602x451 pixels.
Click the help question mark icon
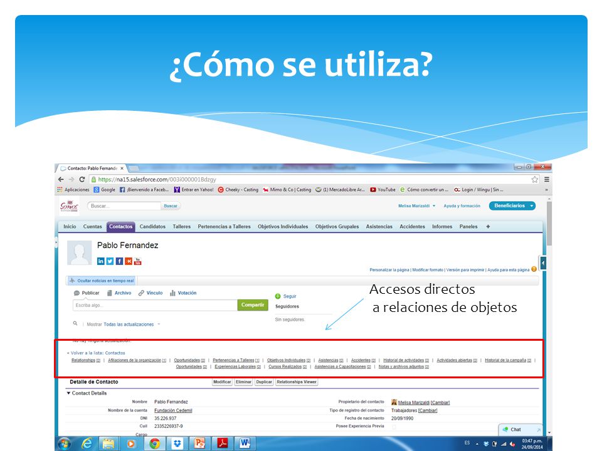(534, 269)
